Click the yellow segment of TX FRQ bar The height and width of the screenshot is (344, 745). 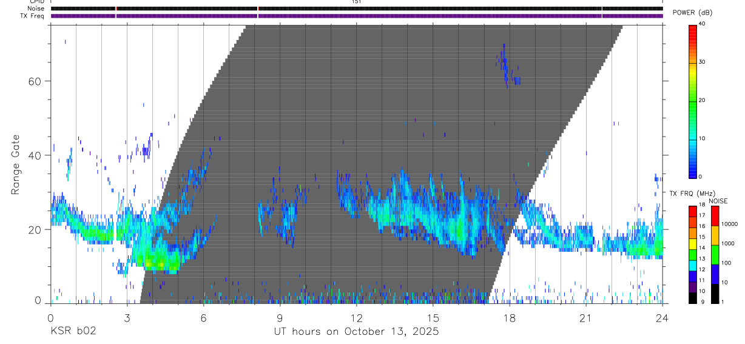pyautogui.click(x=692, y=244)
